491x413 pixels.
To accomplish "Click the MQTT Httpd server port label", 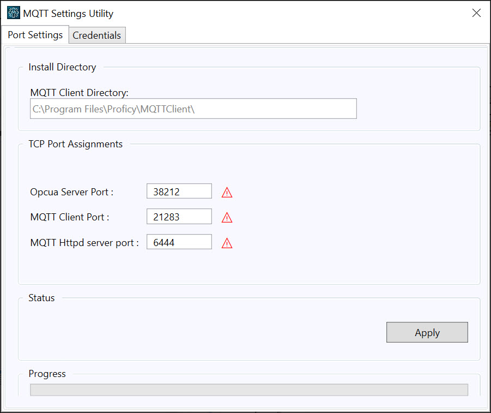I will pos(84,243).
